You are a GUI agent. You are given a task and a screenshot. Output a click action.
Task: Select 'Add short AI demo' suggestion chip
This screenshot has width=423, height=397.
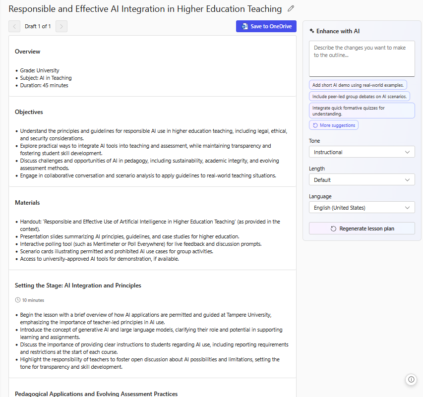pyautogui.click(x=358, y=85)
